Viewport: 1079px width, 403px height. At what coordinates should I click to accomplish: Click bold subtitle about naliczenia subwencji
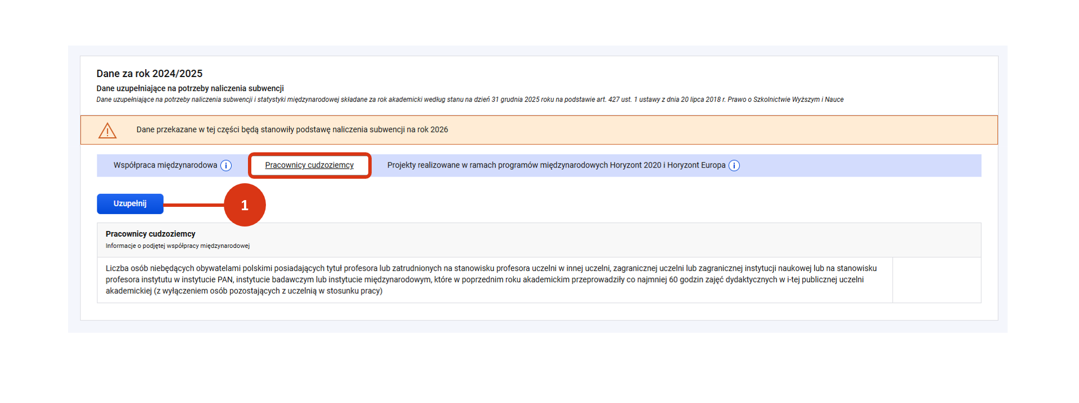click(x=189, y=88)
